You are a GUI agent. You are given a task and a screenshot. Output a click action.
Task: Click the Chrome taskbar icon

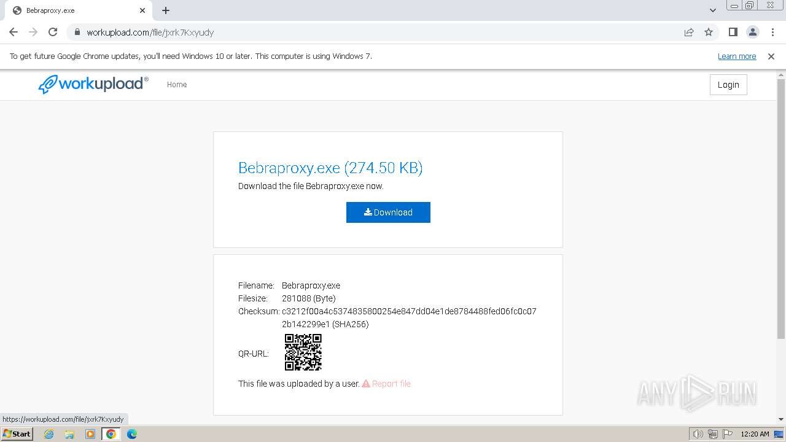point(111,434)
